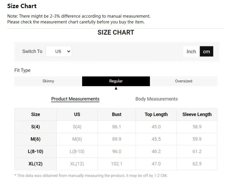Click the Bust column header
Viewport: 235px width, 180px height.
(116, 114)
